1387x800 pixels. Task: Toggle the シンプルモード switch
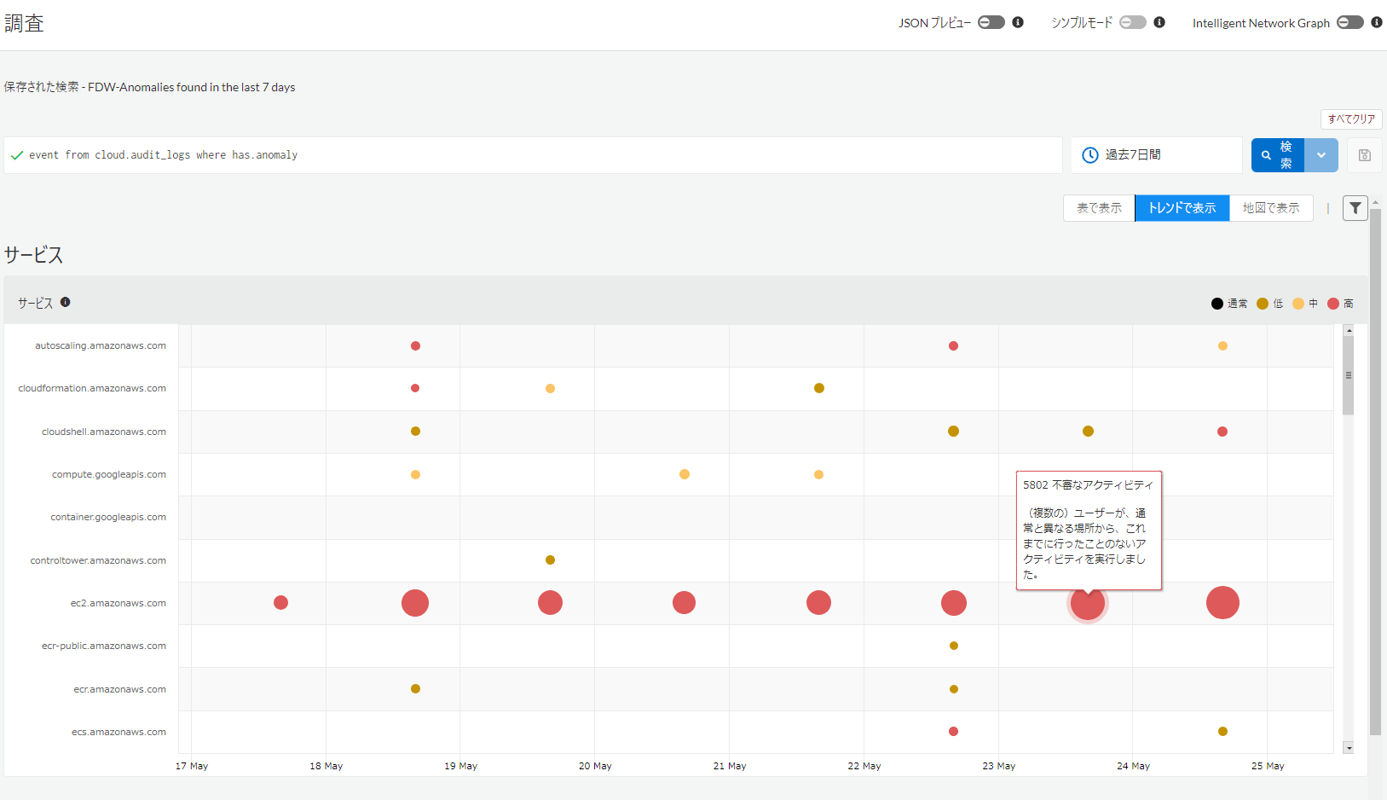point(1133,22)
